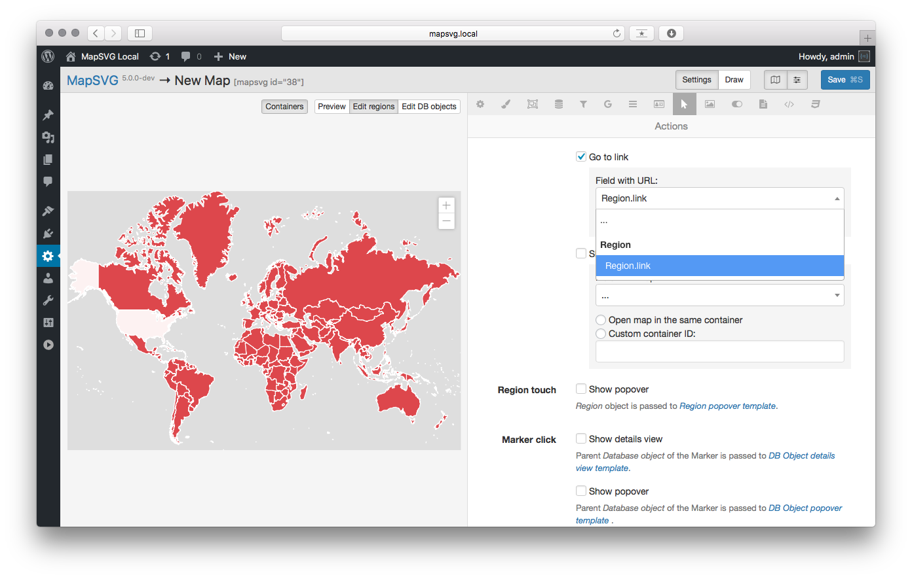Open the gear settings tab in the panel toolbar
Viewport: 912px width, 579px height.
pos(480,104)
